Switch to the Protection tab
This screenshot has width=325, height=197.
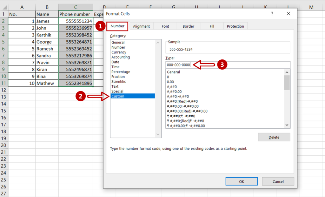coord(235,26)
